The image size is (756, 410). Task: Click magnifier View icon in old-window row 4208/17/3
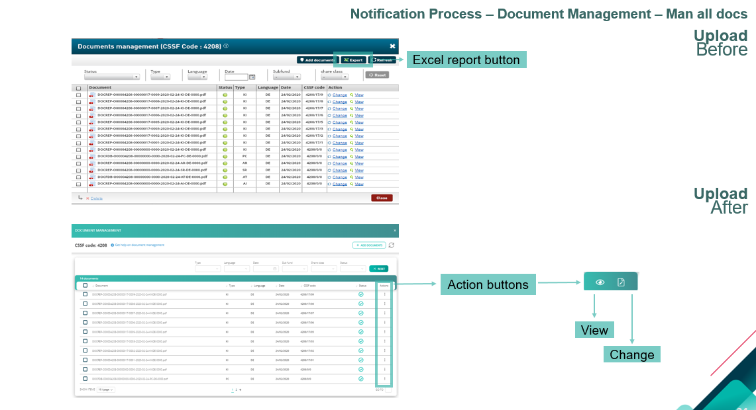[351, 129]
